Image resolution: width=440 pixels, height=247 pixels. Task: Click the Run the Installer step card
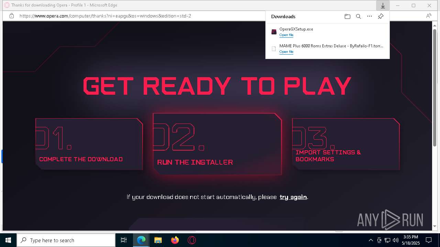tap(217, 144)
